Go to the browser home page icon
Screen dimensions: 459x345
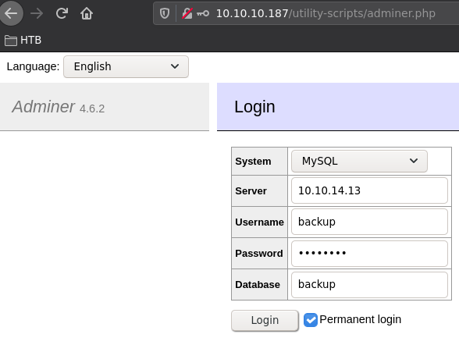click(87, 13)
